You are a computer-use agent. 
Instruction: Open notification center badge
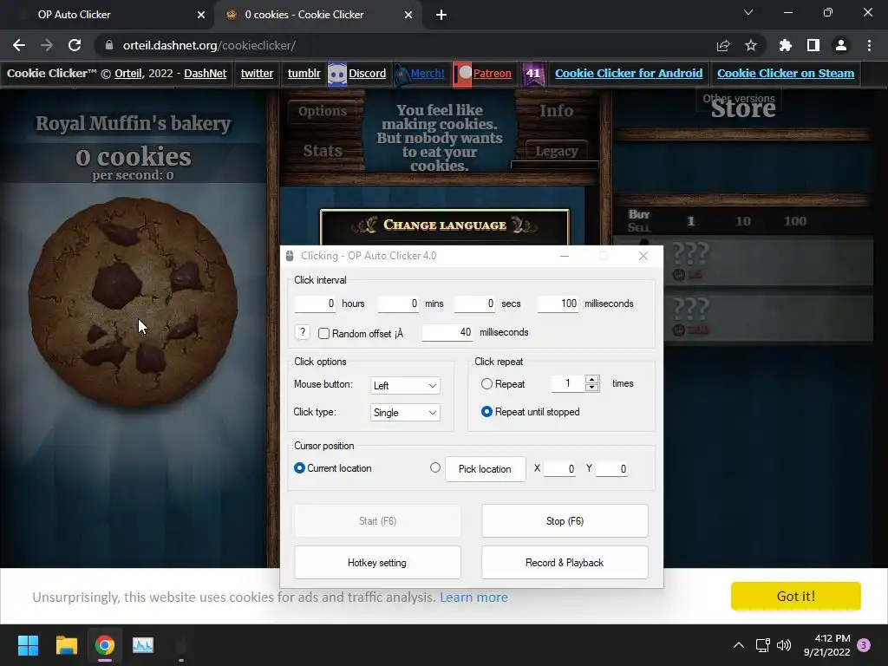[864, 645]
